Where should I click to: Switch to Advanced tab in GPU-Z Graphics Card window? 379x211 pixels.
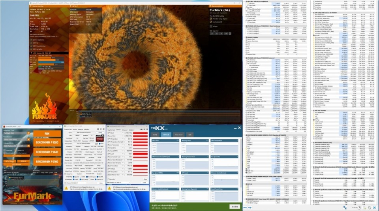[80, 129]
